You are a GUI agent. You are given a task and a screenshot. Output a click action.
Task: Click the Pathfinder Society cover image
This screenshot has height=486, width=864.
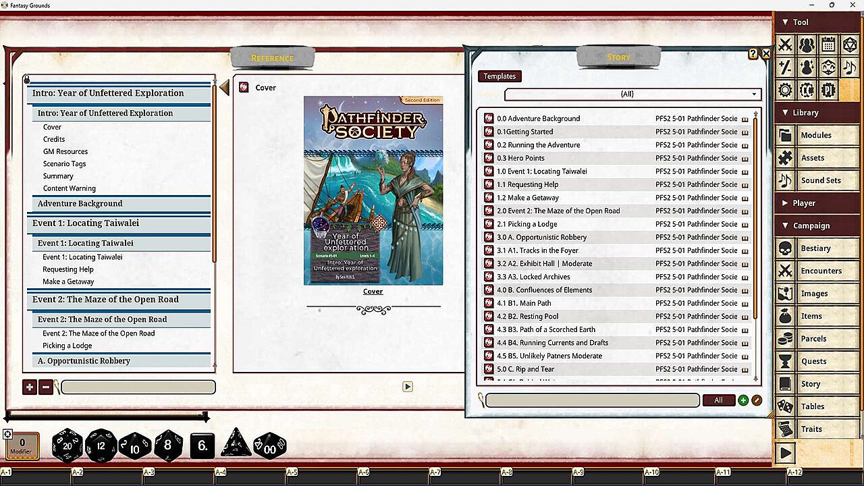373,190
